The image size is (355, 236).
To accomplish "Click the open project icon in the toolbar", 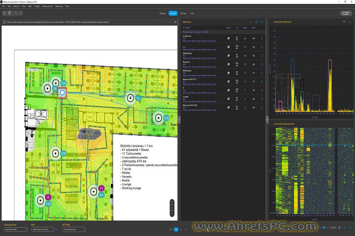I will (x=4, y=13).
